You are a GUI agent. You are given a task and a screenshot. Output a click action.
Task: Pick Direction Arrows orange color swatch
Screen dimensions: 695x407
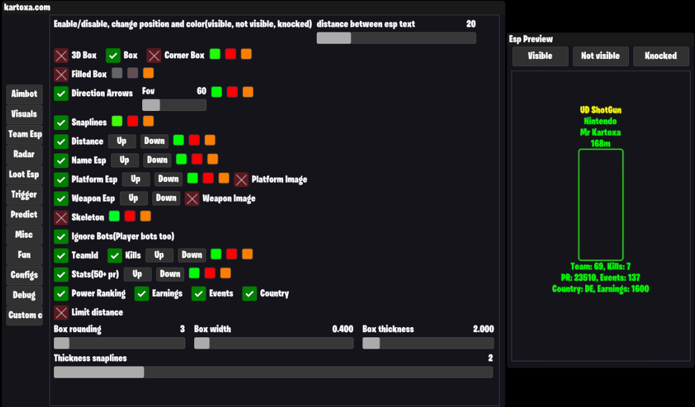pyautogui.click(x=248, y=92)
